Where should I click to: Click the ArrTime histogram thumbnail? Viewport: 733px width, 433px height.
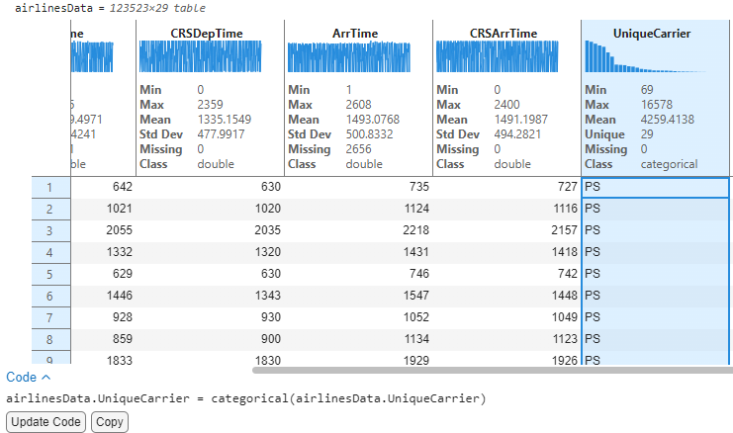358,57
